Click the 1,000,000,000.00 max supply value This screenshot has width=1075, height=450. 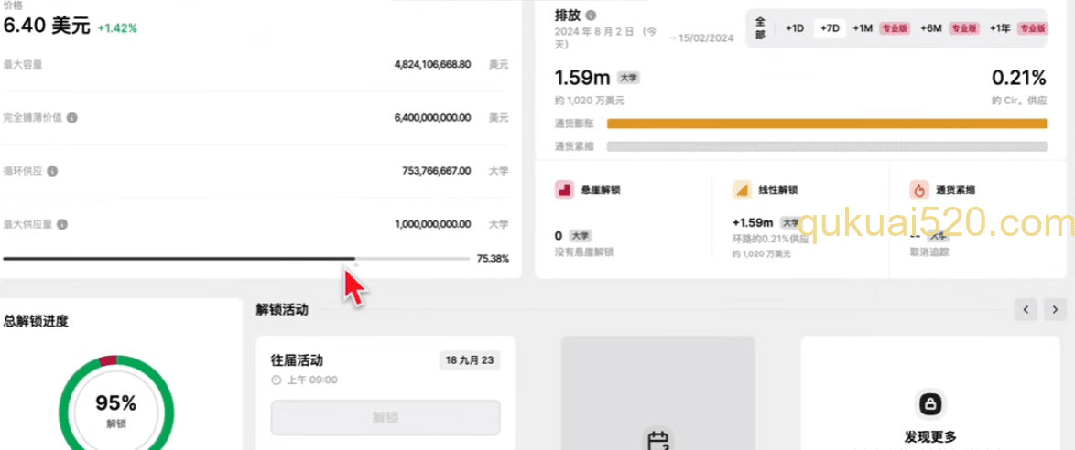(x=432, y=224)
